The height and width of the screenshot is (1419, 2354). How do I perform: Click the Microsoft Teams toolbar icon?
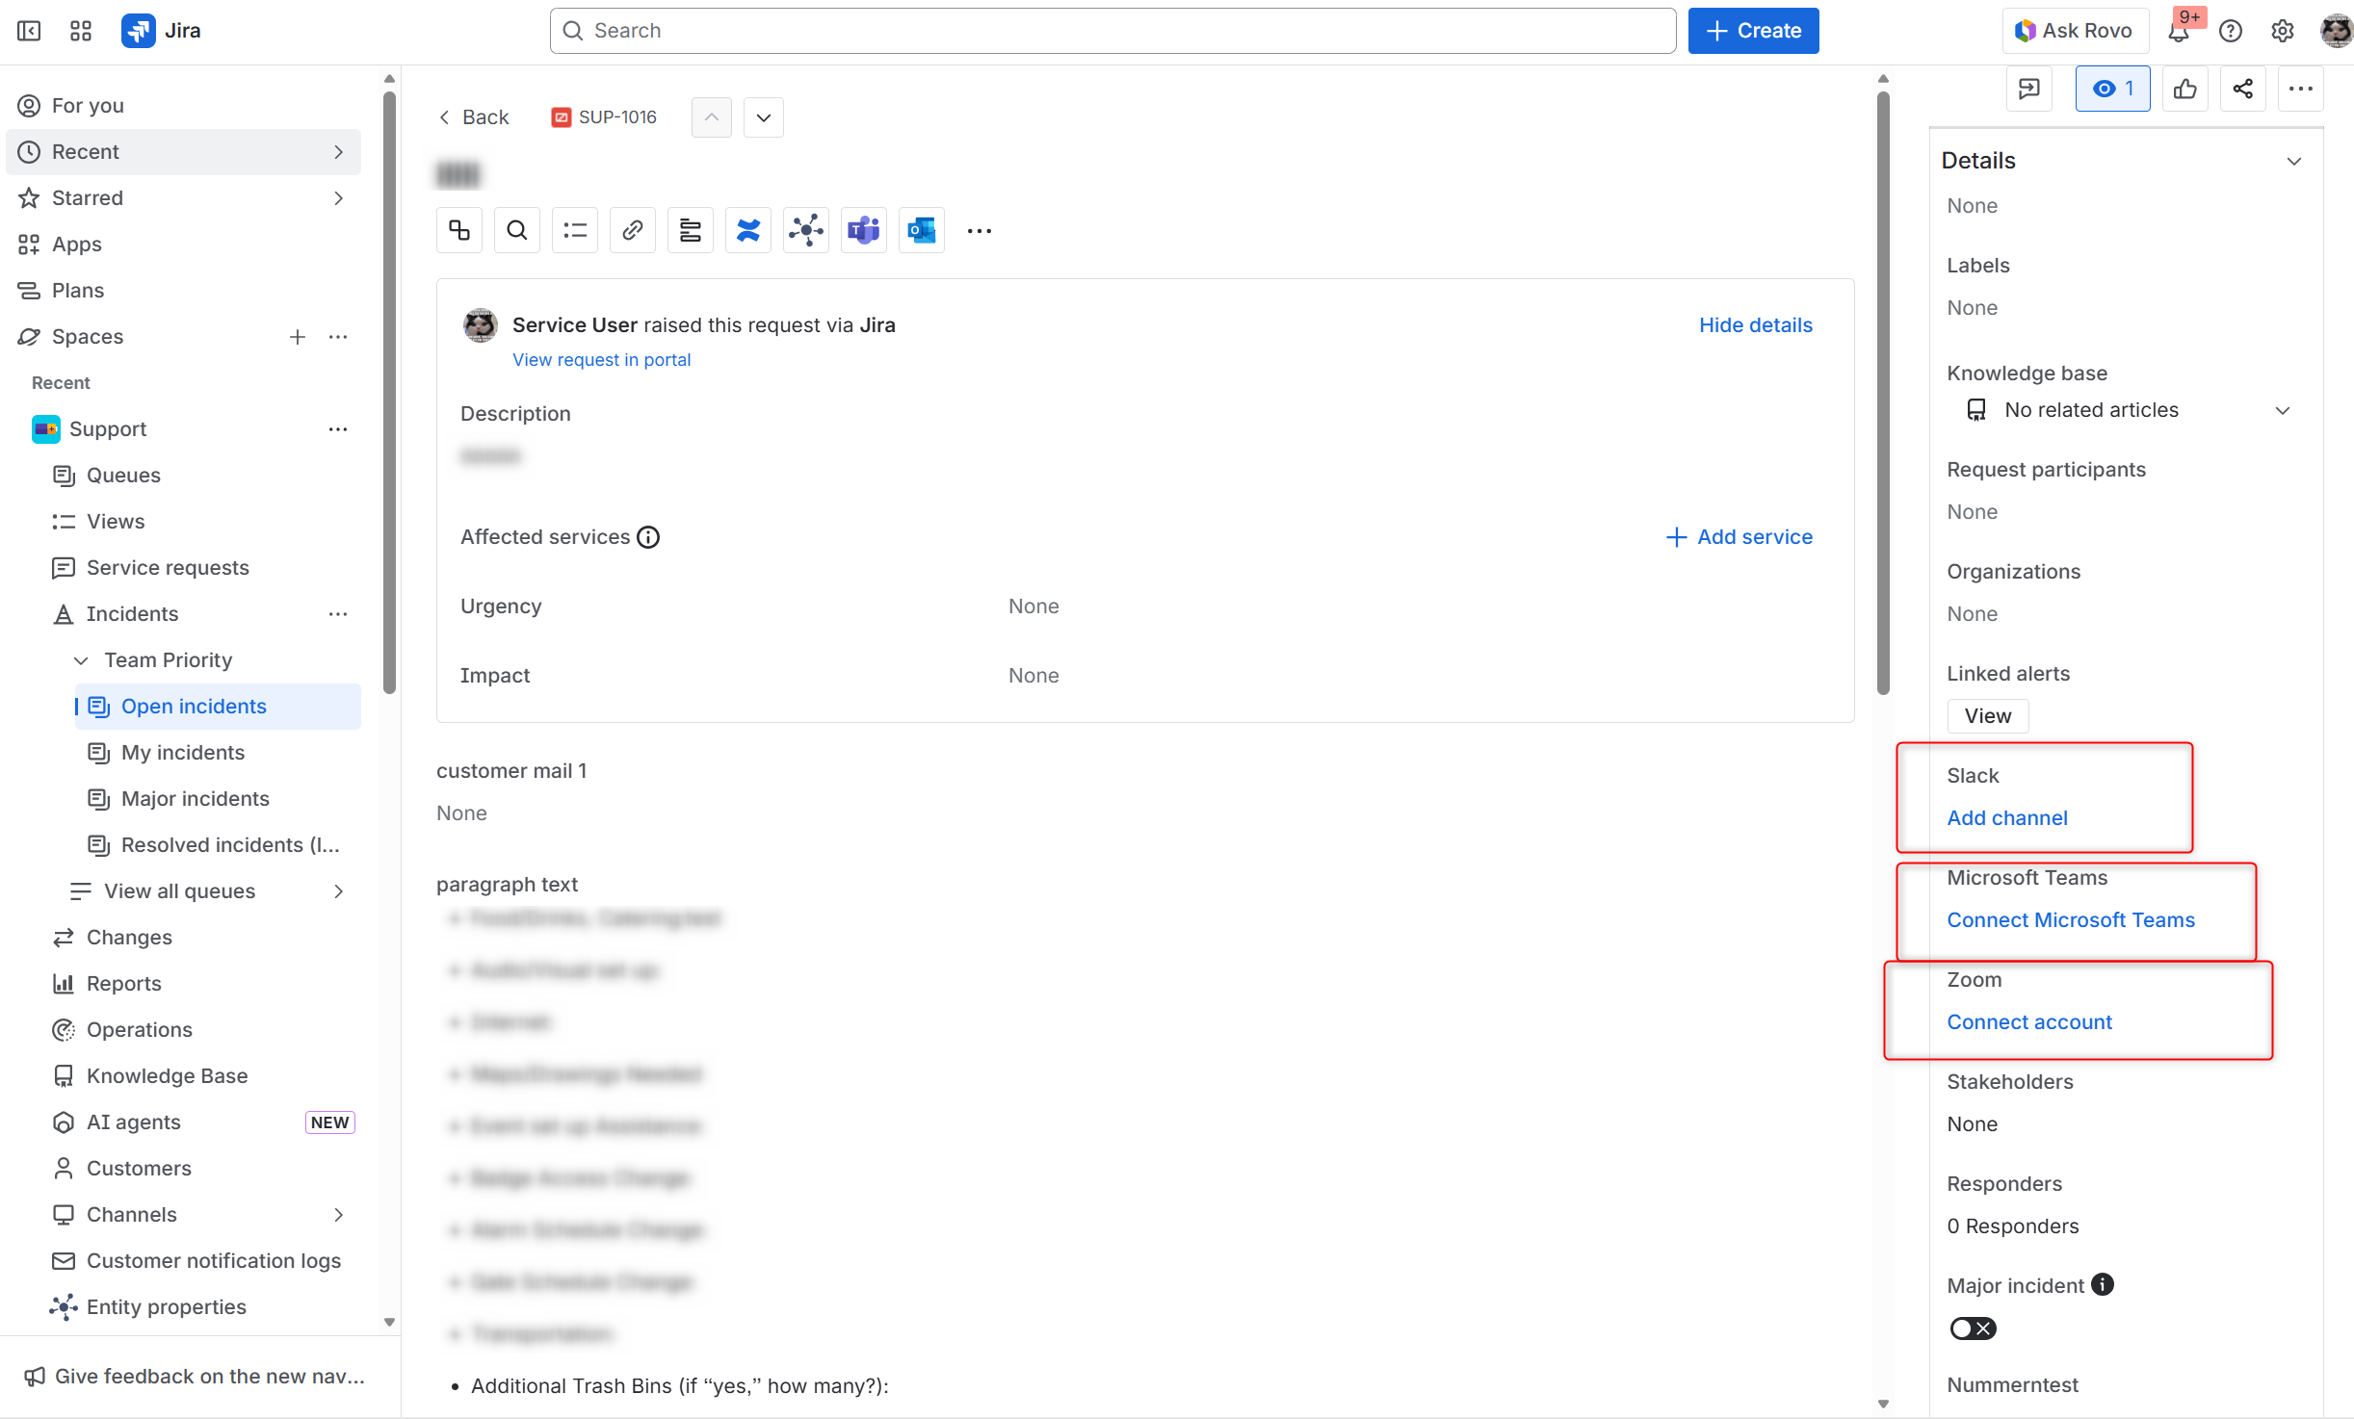863,230
